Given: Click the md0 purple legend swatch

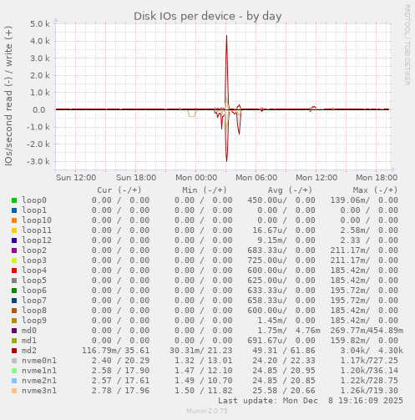Looking at the screenshot, I should click(x=14, y=331).
